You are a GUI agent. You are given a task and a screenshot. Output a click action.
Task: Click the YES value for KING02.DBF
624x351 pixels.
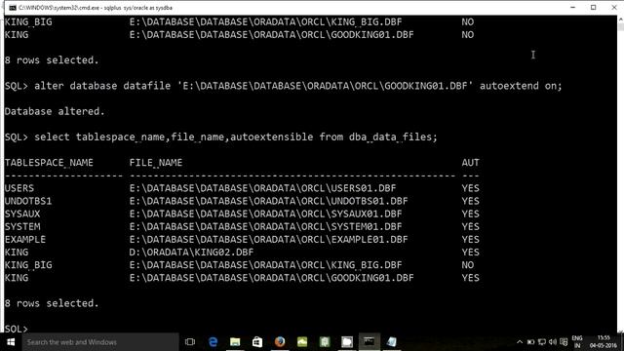pos(470,253)
